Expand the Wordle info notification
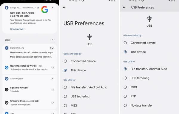Screen dimensions: 179x114 tap(53, 68)
